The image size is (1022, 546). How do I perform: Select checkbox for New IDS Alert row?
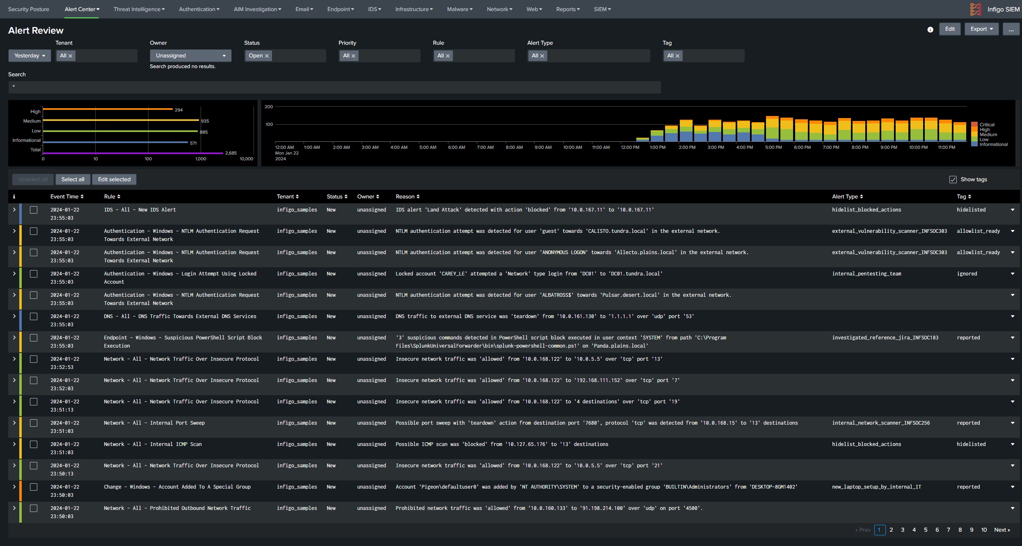pyautogui.click(x=34, y=210)
